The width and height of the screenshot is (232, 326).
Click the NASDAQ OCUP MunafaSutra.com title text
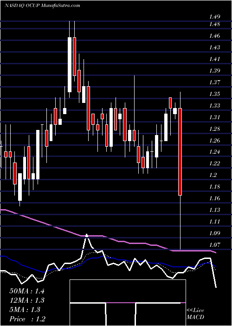coord(42,6)
